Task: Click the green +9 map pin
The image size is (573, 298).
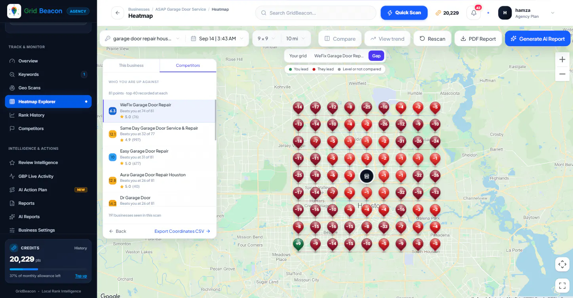Action: click(x=298, y=244)
